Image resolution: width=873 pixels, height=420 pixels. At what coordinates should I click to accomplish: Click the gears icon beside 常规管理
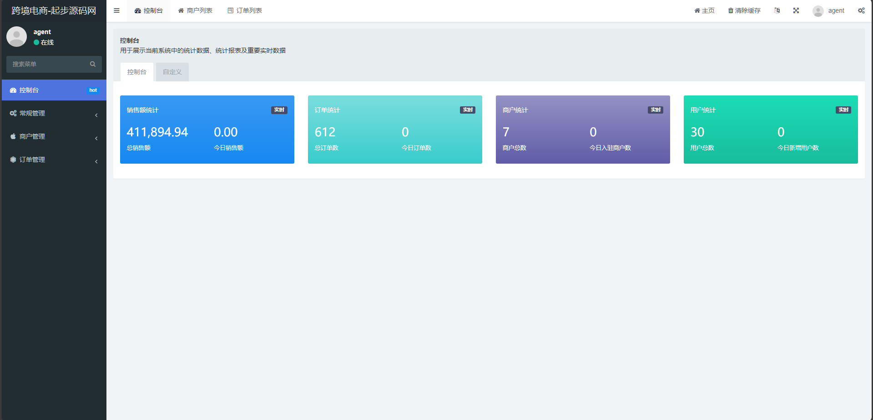tap(13, 113)
